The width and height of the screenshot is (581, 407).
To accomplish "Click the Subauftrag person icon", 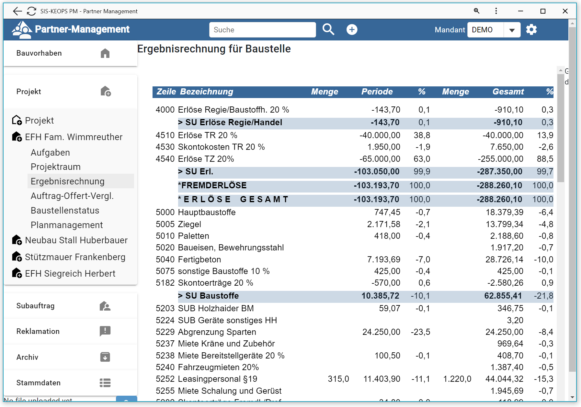I will [105, 306].
